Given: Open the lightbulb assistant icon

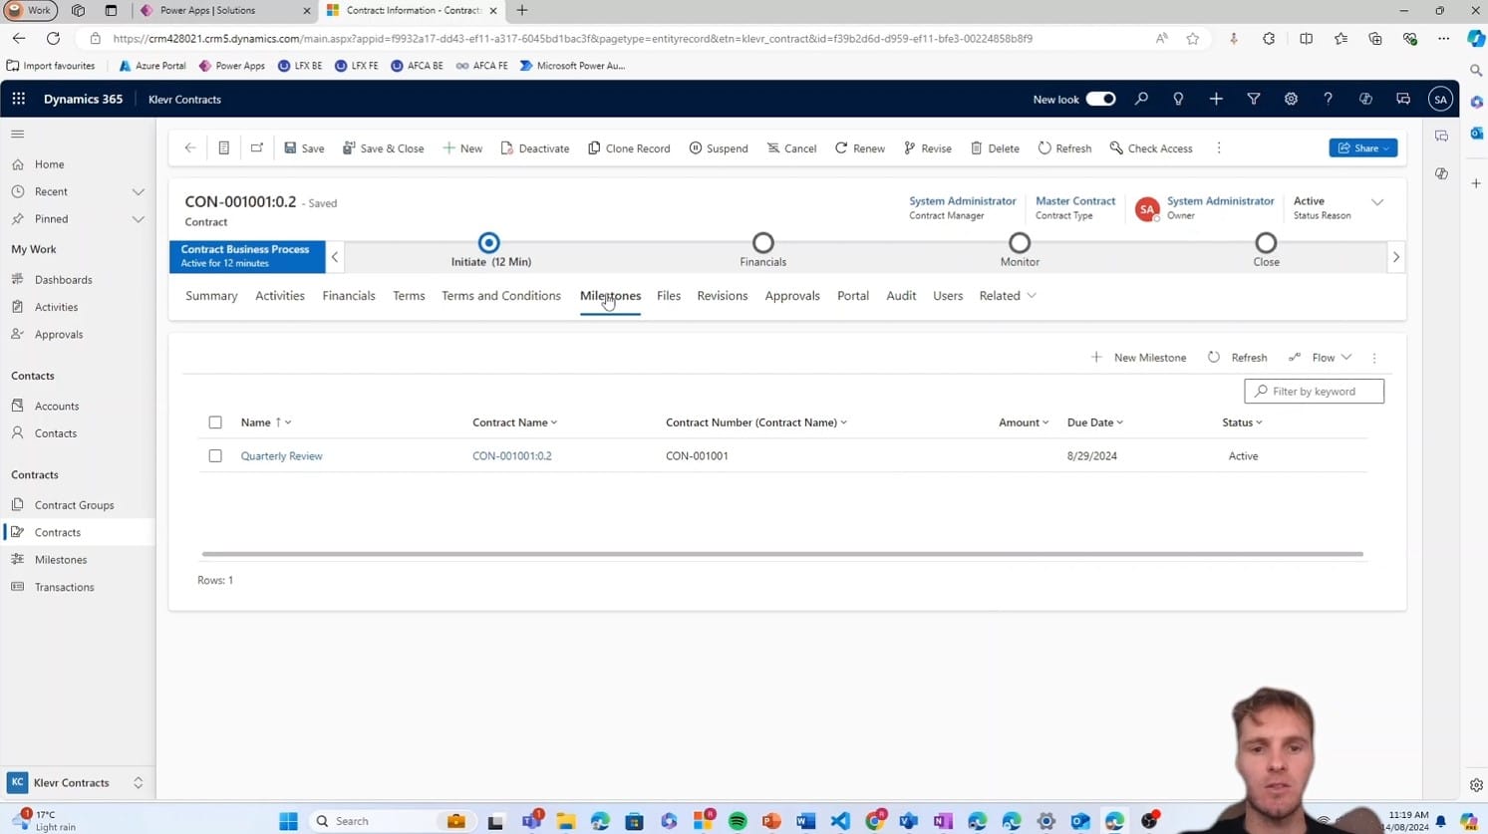Looking at the screenshot, I should point(1178,100).
